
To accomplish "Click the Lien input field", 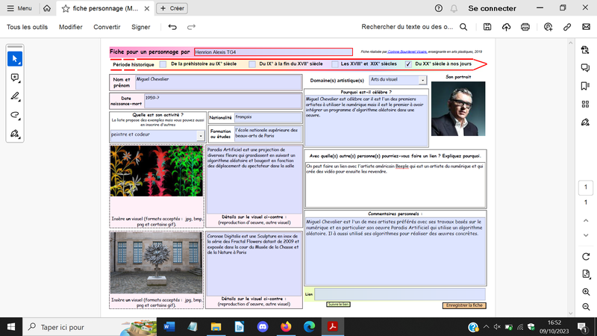I will pyautogui.click(x=399, y=294).
